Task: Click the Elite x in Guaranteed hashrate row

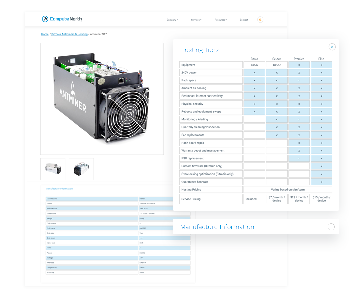Action: tap(322, 182)
